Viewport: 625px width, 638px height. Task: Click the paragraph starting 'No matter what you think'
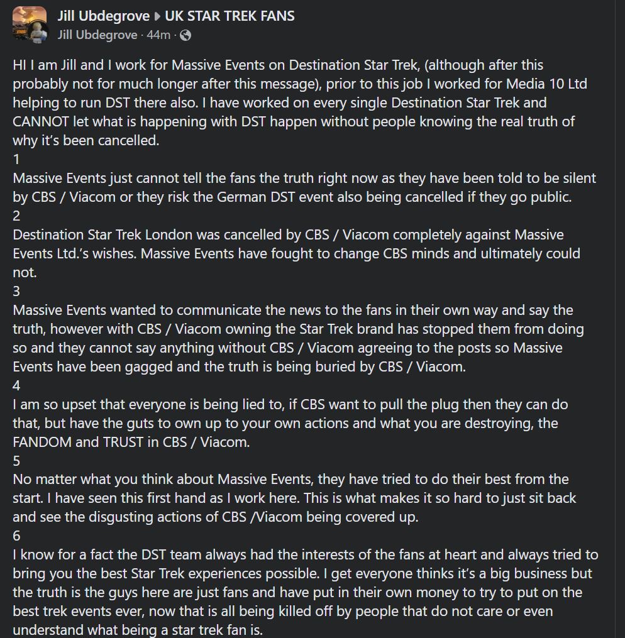pos(295,498)
